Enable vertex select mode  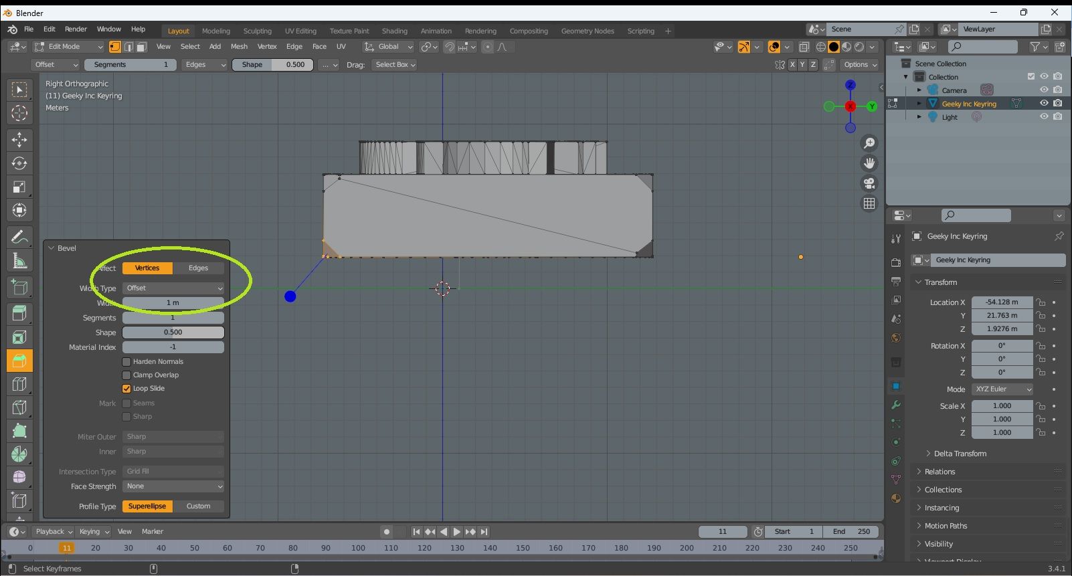[x=115, y=47]
